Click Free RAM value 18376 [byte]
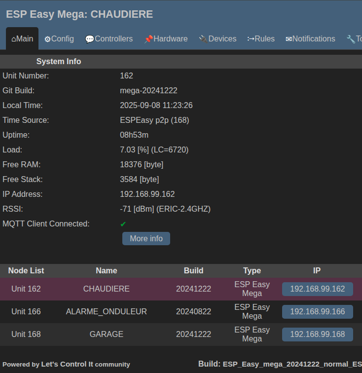Screen dimensions: 362x373 point(142,165)
